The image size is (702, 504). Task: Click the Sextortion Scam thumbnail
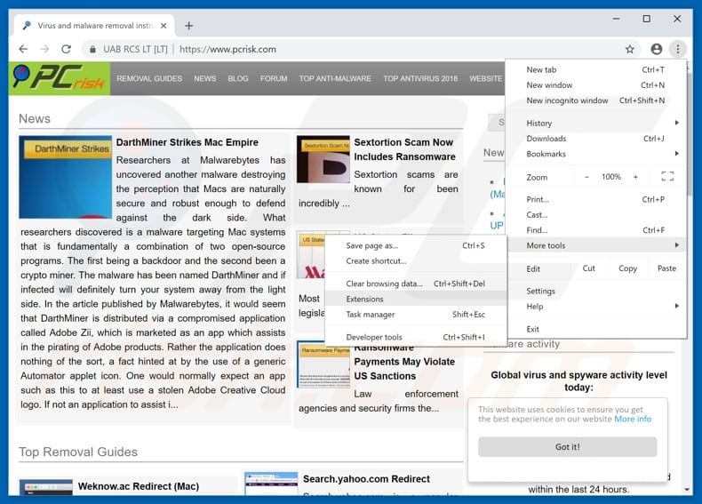tap(323, 159)
